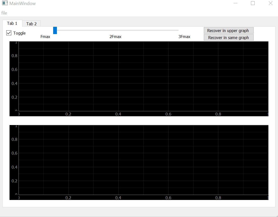Image resolution: width=278 pixels, height=217 pixels.
Task: Click Recover in upper graph
Action: tap(228, 30)
